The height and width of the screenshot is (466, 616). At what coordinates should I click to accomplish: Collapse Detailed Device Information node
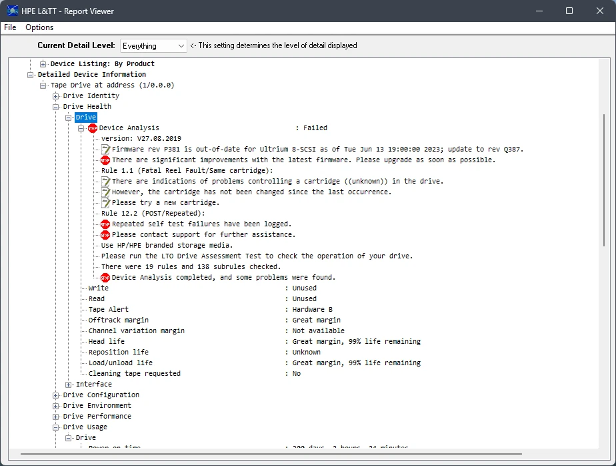point(30,74)
